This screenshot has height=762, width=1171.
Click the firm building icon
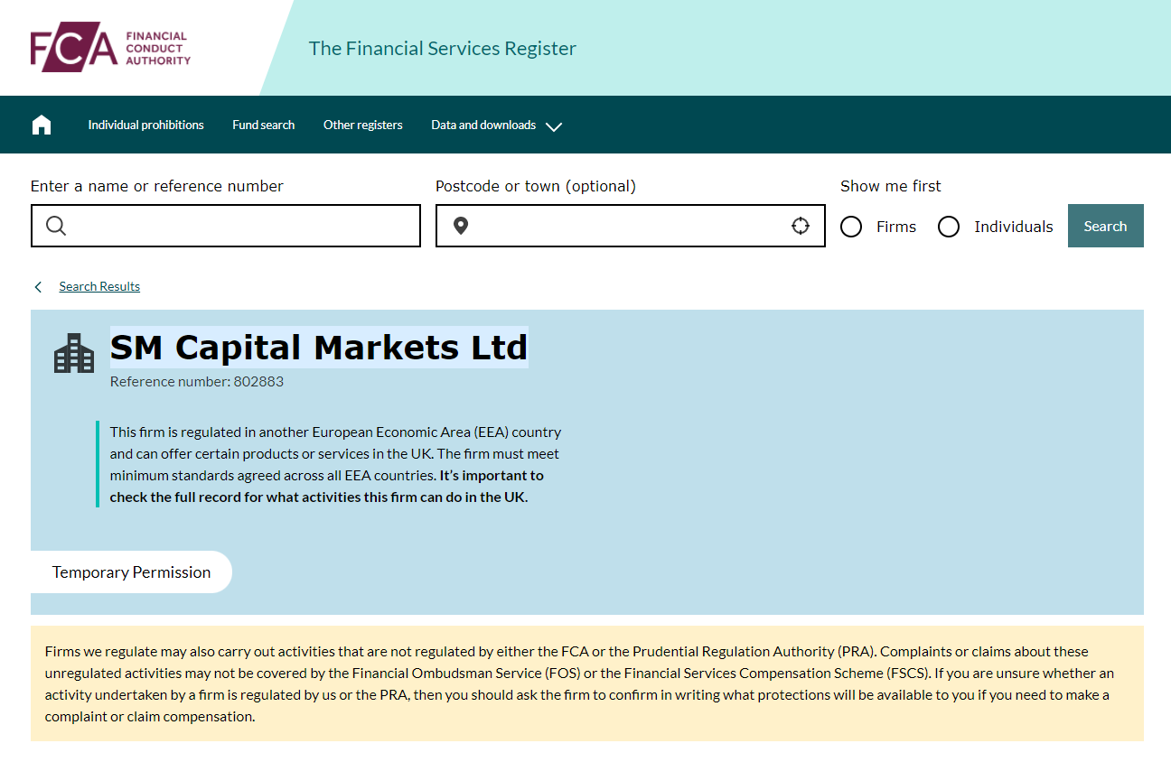point(74,353)
